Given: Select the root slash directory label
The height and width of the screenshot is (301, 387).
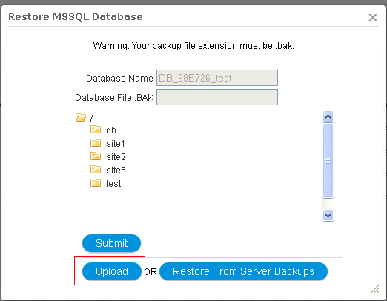Looking at the screenshot, I should pos(92,117).
